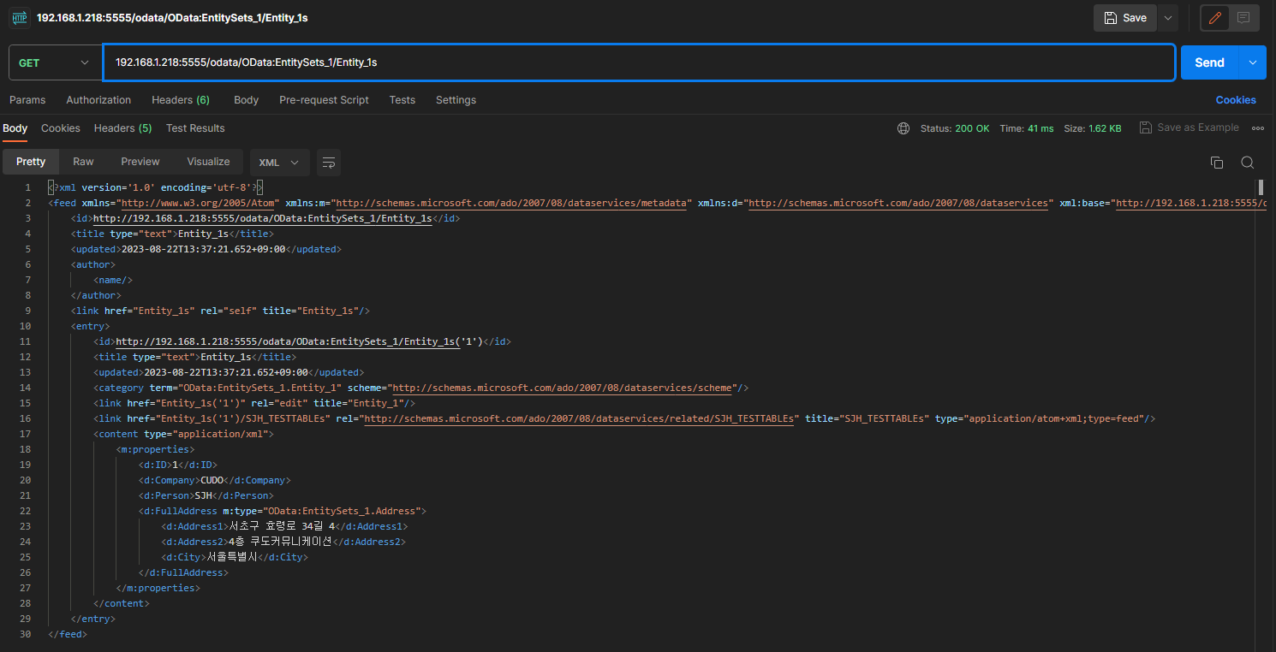Viewport: 1276px width, 652px height.
Task: Open the Save options dropdown arrow
Action: click(1167, 18)
